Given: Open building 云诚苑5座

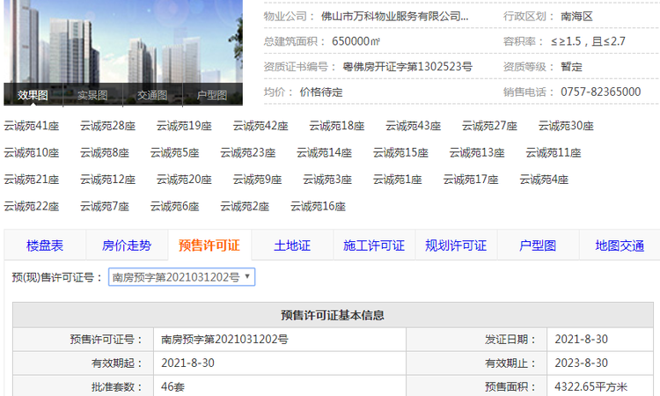Looking at the screenshot, I should 175,153.
